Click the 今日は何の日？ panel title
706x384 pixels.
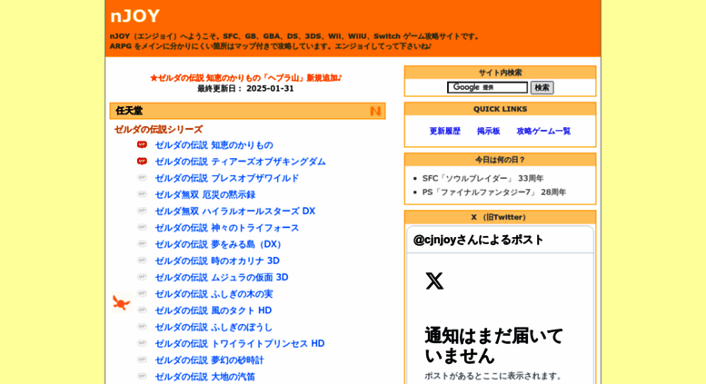500,160
